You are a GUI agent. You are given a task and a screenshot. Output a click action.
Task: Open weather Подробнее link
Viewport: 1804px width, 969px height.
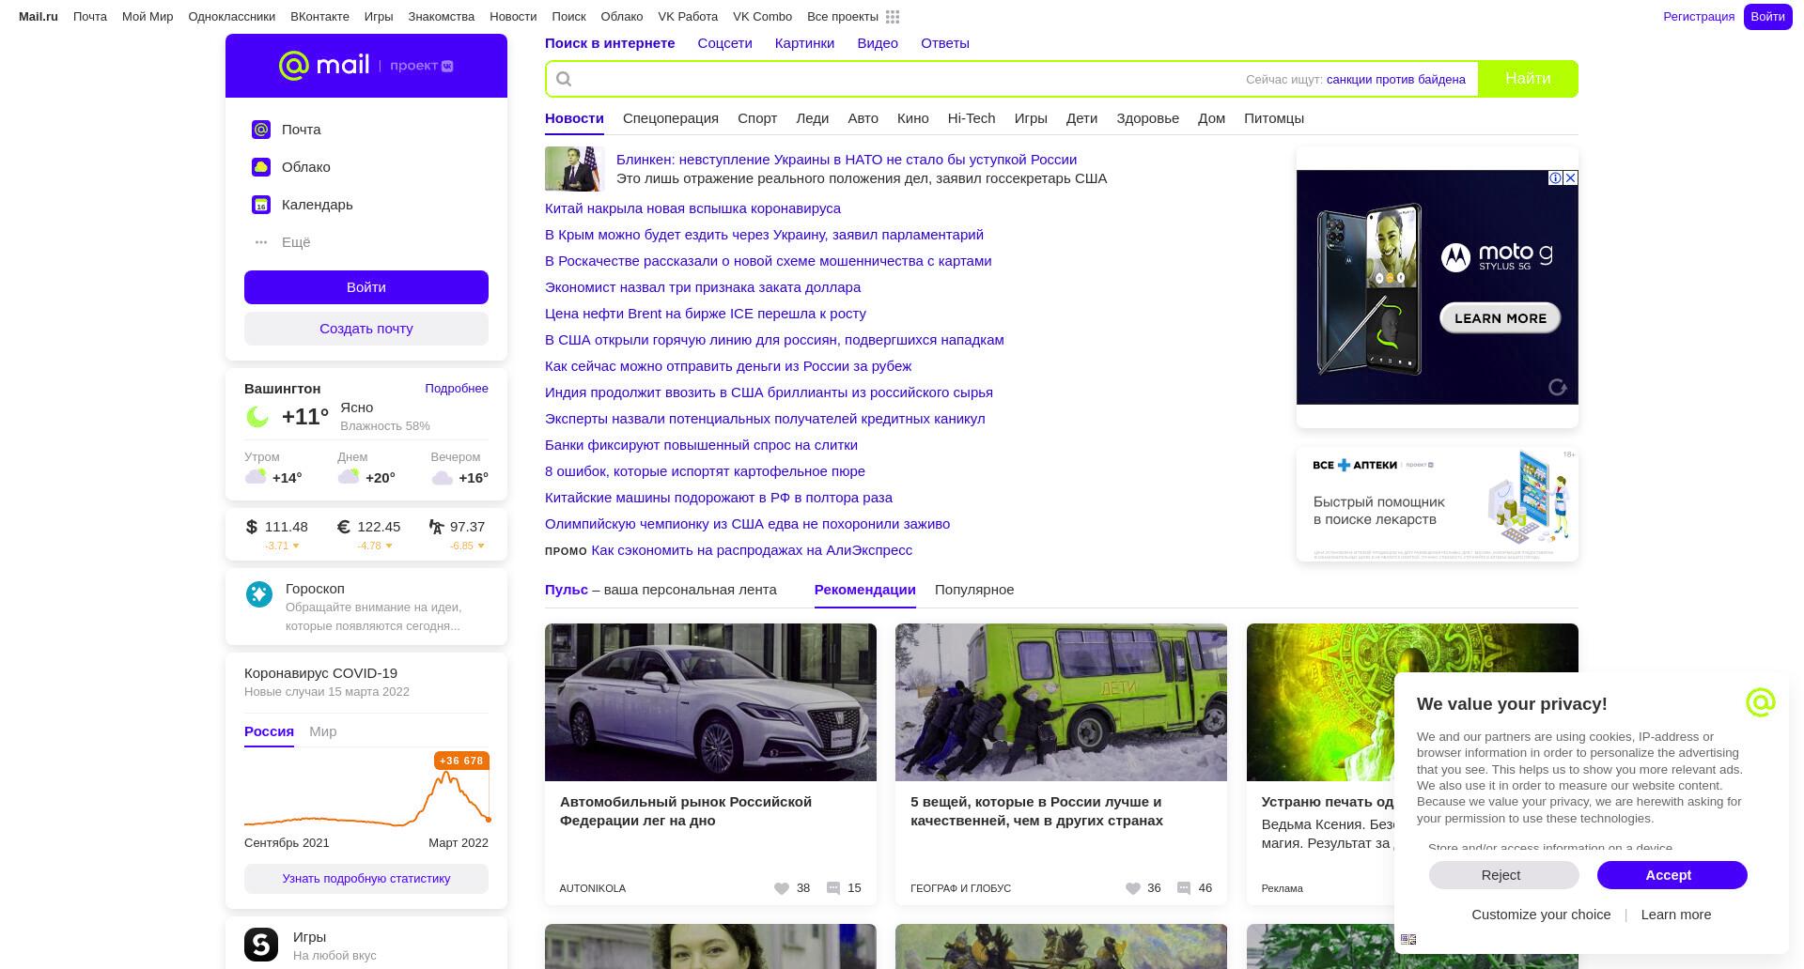click(x=457, y=389)
